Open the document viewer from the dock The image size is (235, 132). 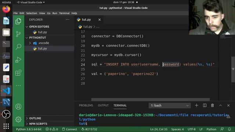(6, 79)
